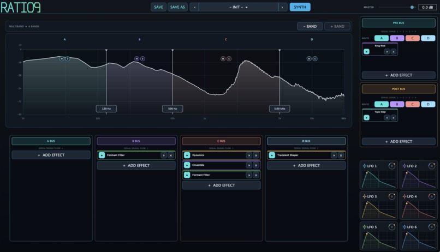Toggle power for C Bus Formant Filter
440x252 pixels.
point(187,175)
